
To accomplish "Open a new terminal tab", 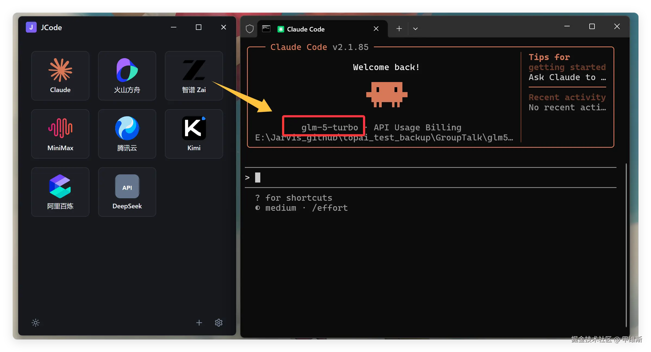I will point(399,29).
